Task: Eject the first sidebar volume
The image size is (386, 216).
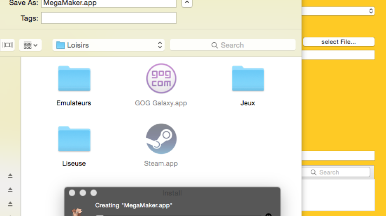Action: [x=10, y=176]
